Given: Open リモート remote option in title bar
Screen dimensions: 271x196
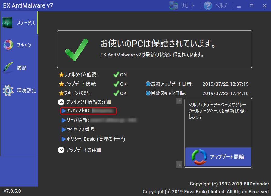Looking at the screenshot, I should point(188,5).
